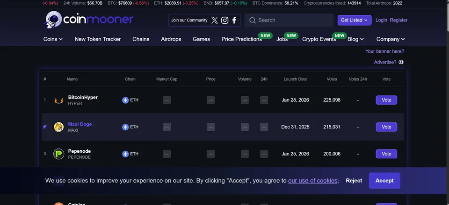Open the CoinMooner home logo
Viewport: 449px width, 205px height.
(89, 20)
